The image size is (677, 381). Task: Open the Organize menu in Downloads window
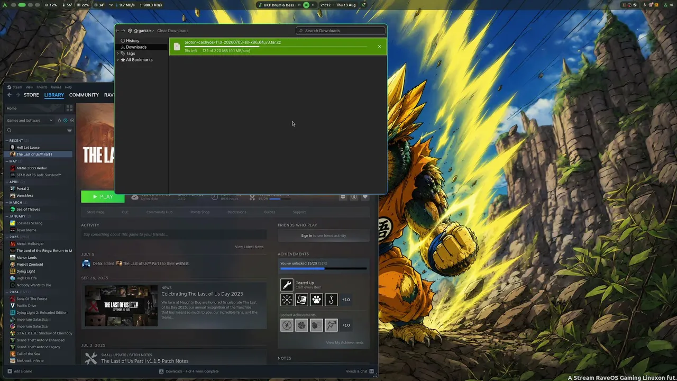coord(141,31)
